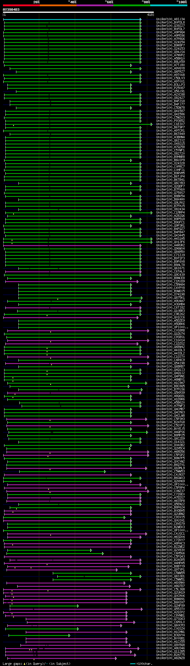190x666 pixels.
Task: Click the red ~20% identity legend segment
Action: tap(21, 5)
